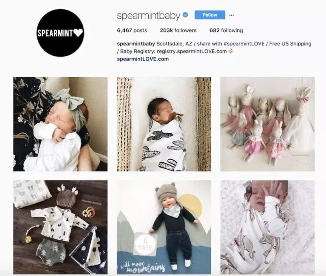Open the spearmintLOVE.com website link
The width and height of the screenshot is (326, 276).
coord(143,59)
